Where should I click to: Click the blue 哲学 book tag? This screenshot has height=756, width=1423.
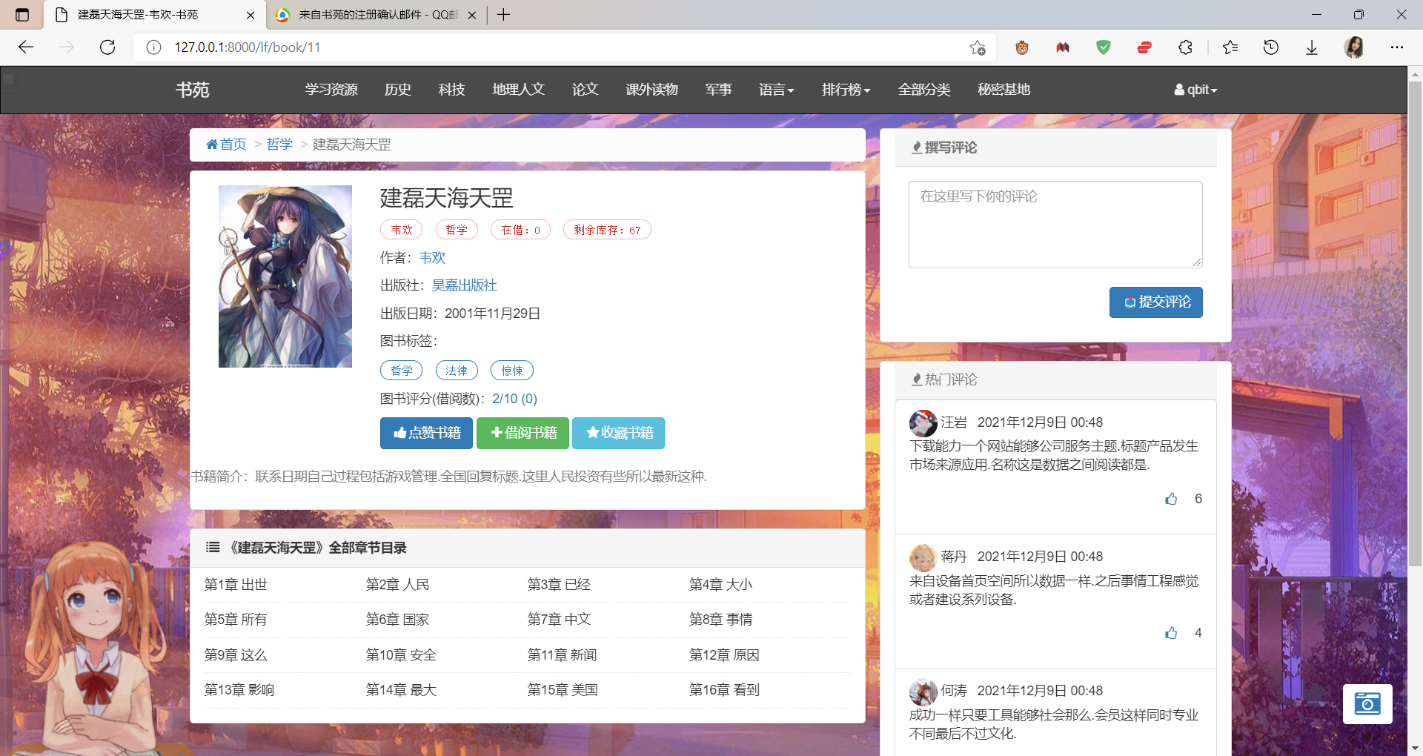click(x=402, y=370)
